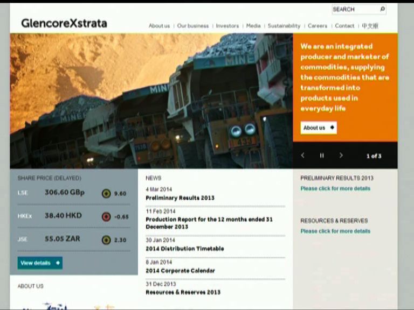Open the 2014 Distribution Timetable link

tap(184, 249)
